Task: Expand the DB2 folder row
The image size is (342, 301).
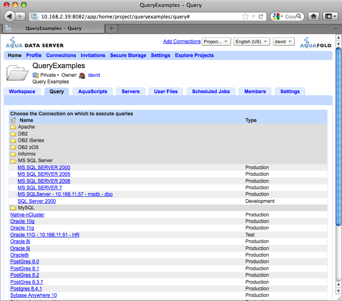Action: pyautogui.click(x=168, y=133)
